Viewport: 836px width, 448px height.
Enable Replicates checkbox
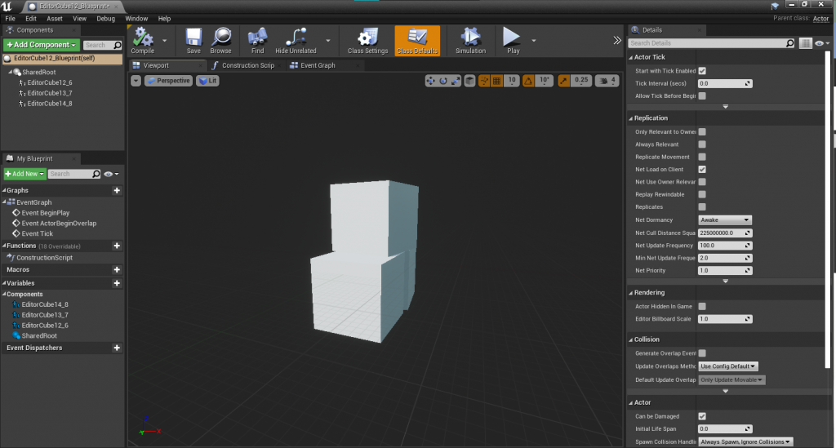pyautogui.click(x=702, y=206)
